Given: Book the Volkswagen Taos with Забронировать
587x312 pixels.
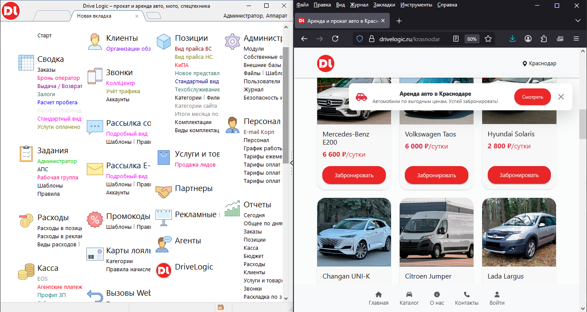Looking at the screenshot, I should [x=437, y=175].
